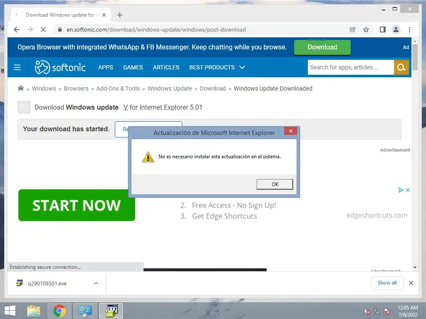Open the Softonic hamburger menu
Viewport: 426px width, 319px height.
(x=17, y=67)
